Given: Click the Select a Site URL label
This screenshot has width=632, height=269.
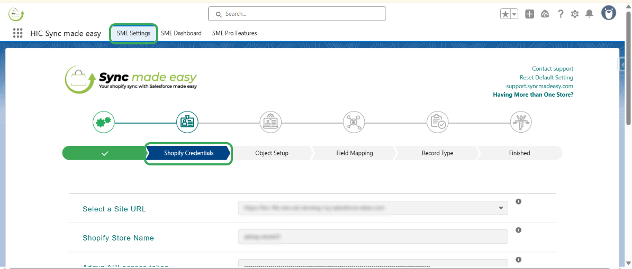Looking at the screenshot, I should tap(114, 209).
